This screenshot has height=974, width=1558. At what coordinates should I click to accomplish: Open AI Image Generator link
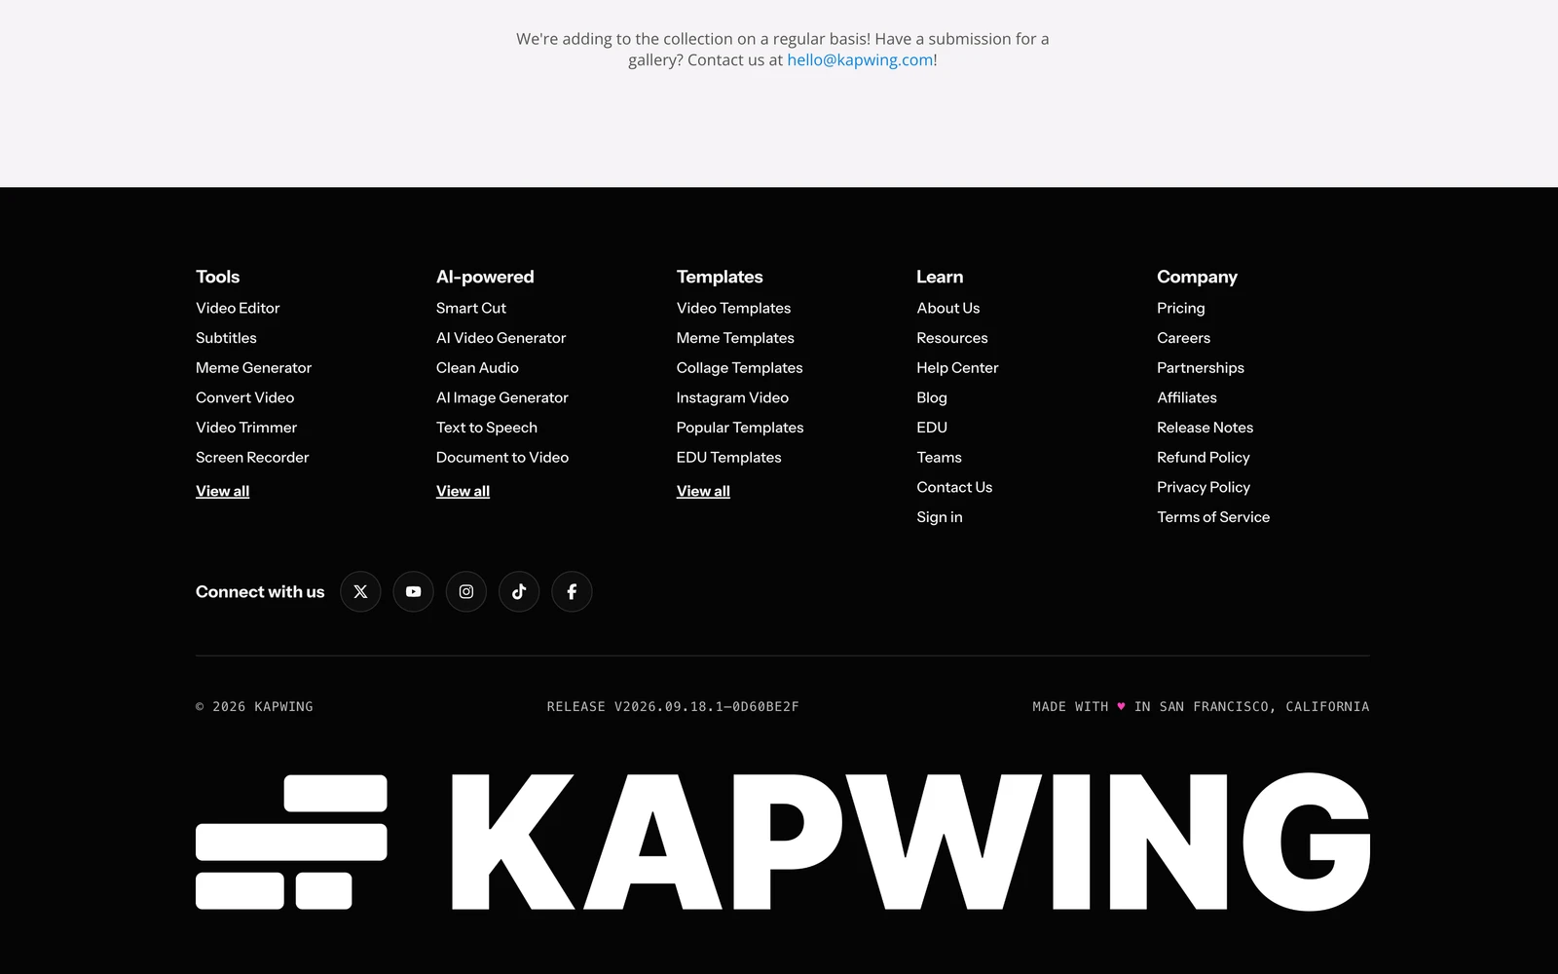click(x=501, y=397)
